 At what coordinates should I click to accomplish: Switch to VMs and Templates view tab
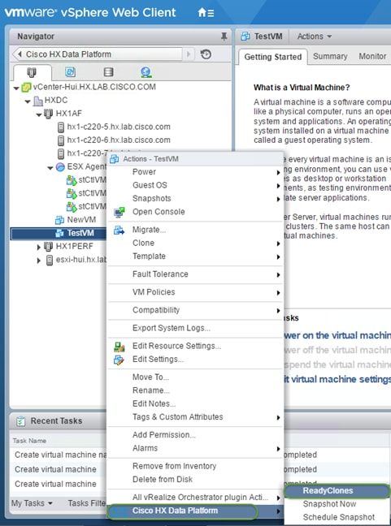(70, 71)
